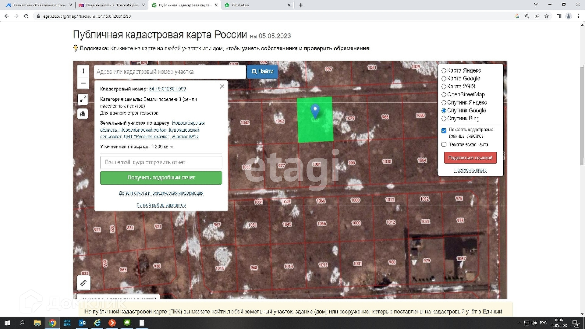Toggle fullscreen map expand icon

coord(83,99)
